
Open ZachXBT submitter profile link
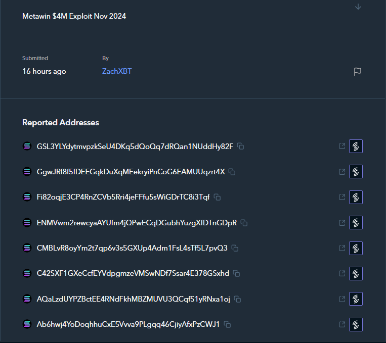[x=117, y=71]
